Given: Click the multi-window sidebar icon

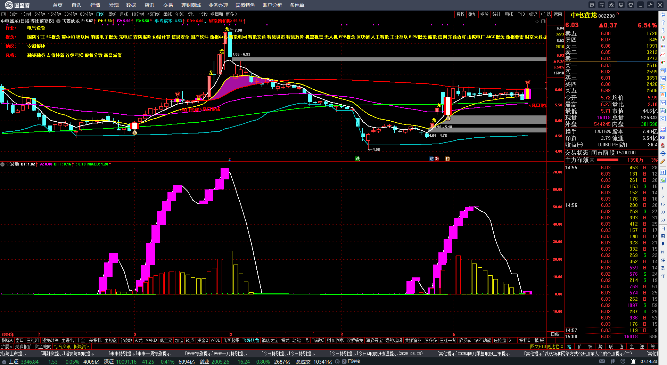Looking at the screenshot, I should click(663, 71).
